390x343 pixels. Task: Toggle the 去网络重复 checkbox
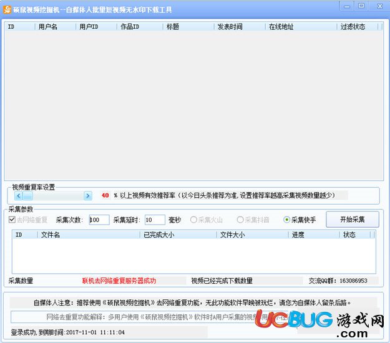(x=12, y=220)
